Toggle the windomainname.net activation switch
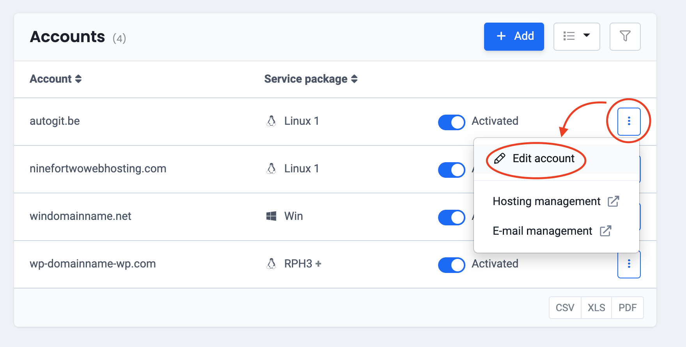Screen dimensions: 686x347 pyautogui.click(x=451, y=217)
